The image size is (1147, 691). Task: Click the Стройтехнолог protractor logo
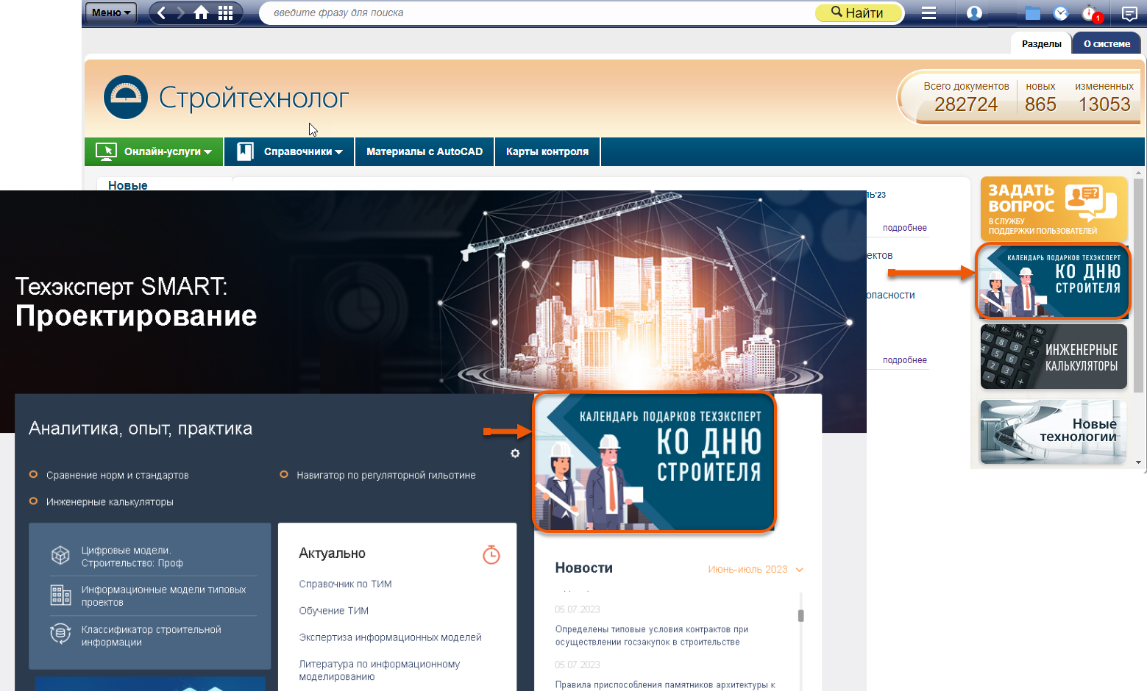click(126, 97)
